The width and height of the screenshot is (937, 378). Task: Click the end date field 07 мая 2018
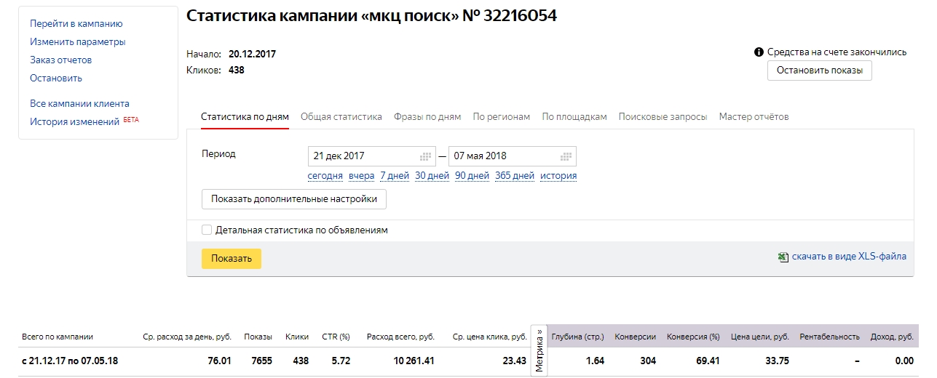click(512, 156)
